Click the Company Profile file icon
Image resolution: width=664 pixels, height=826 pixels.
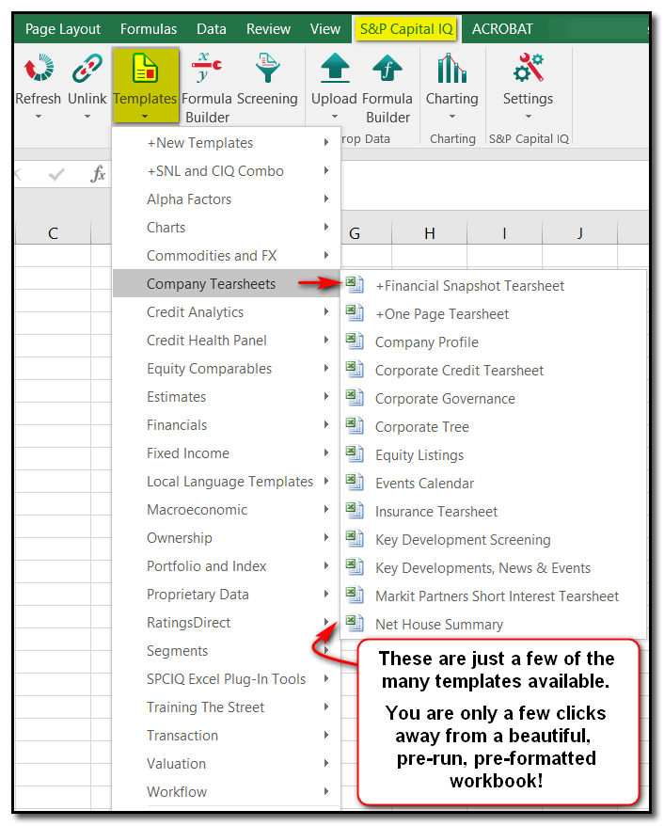click(355, 341)
